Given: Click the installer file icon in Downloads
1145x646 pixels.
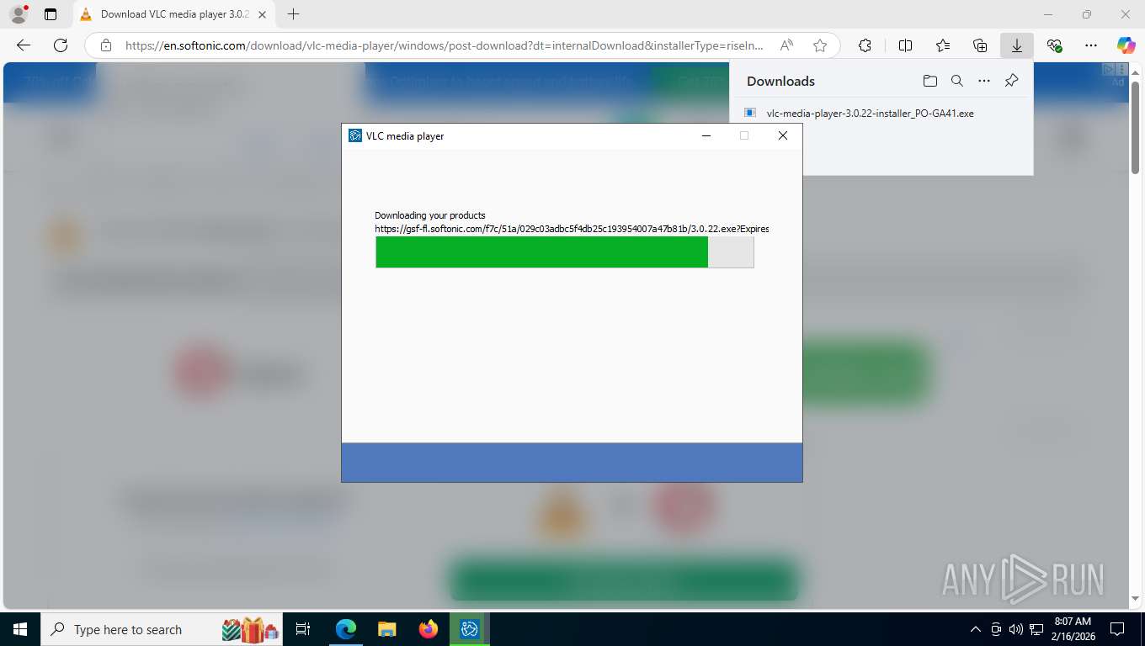Looking at the screenshot, I should (750, 113).
